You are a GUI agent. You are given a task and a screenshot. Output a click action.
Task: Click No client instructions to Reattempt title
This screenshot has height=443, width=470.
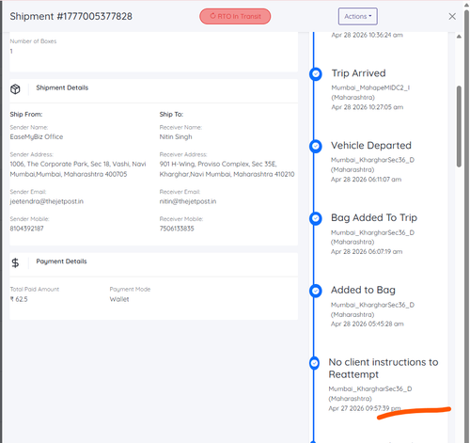(384, 369)
